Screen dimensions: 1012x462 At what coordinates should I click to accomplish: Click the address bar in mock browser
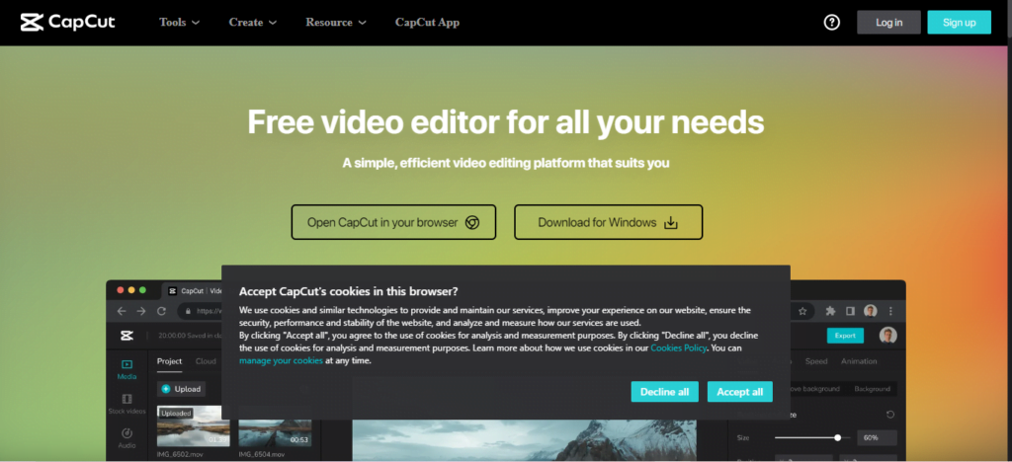[x=200, y=311]
